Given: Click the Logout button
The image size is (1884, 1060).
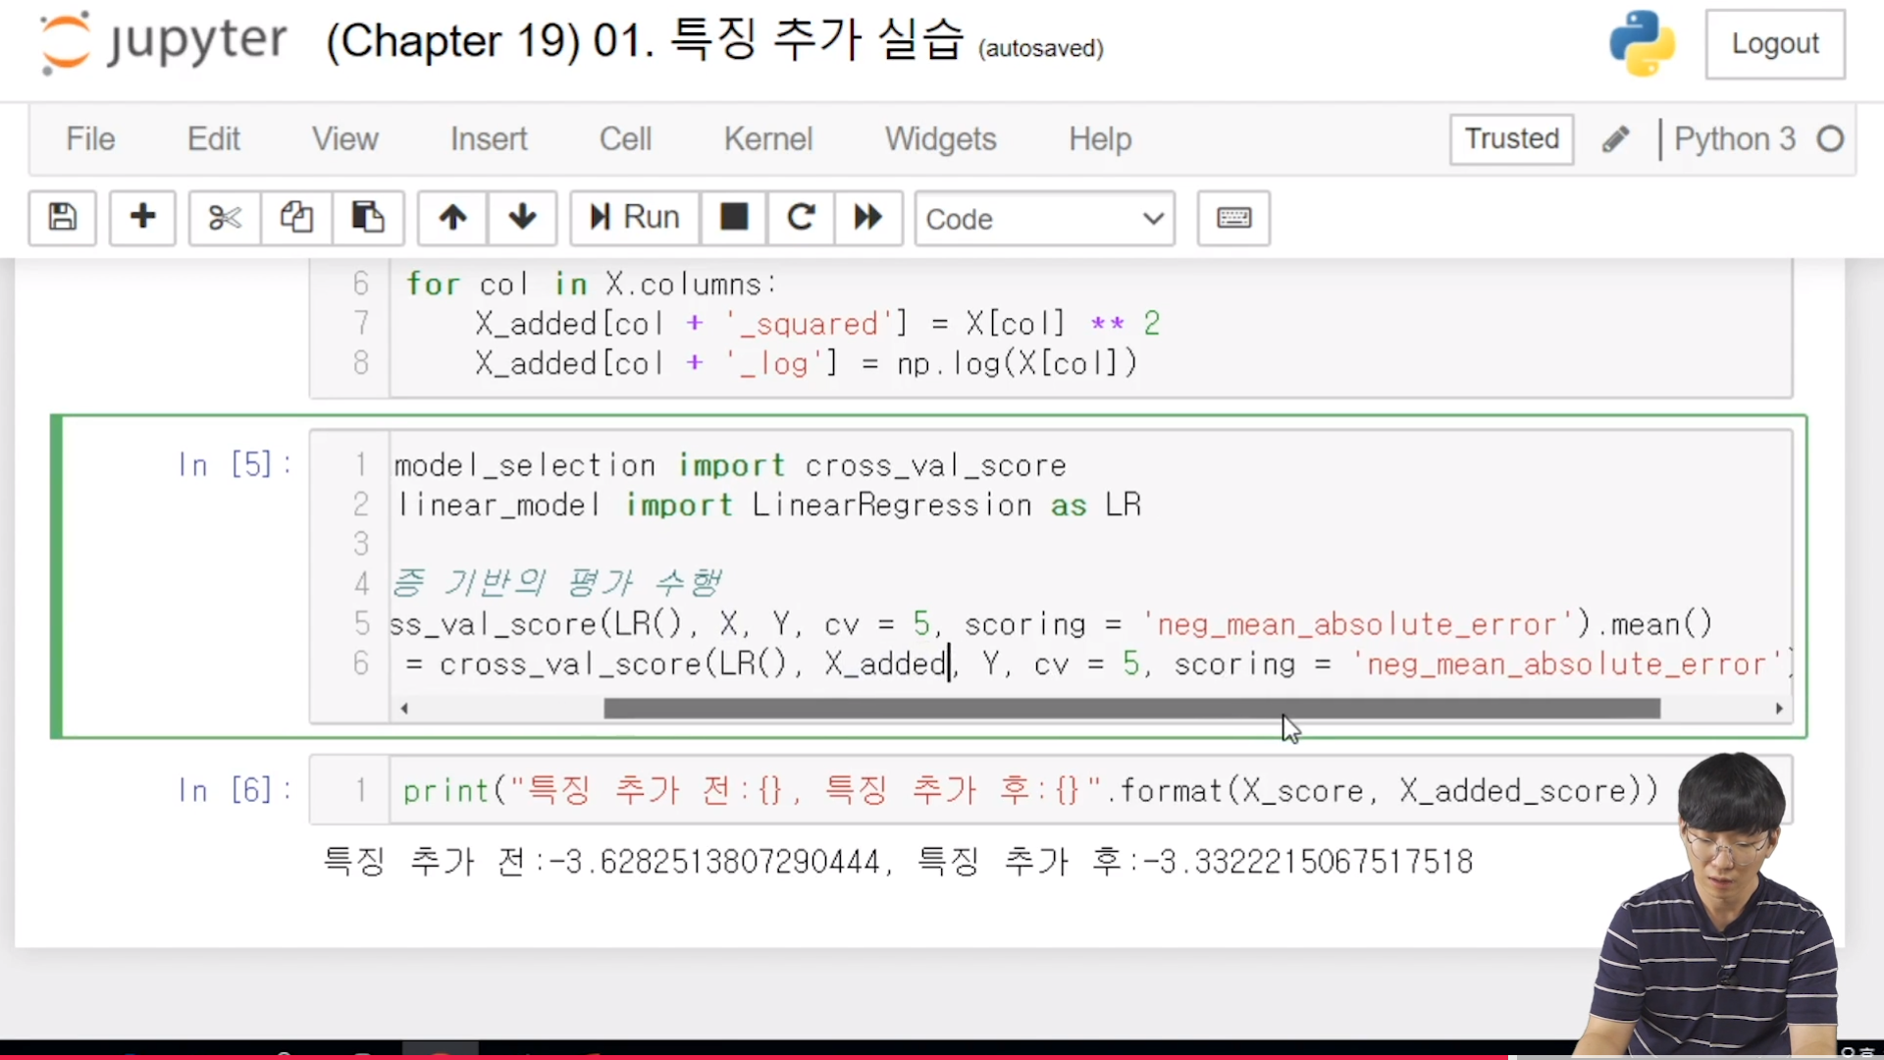Looking at the screenshot, I should 1774,43.
